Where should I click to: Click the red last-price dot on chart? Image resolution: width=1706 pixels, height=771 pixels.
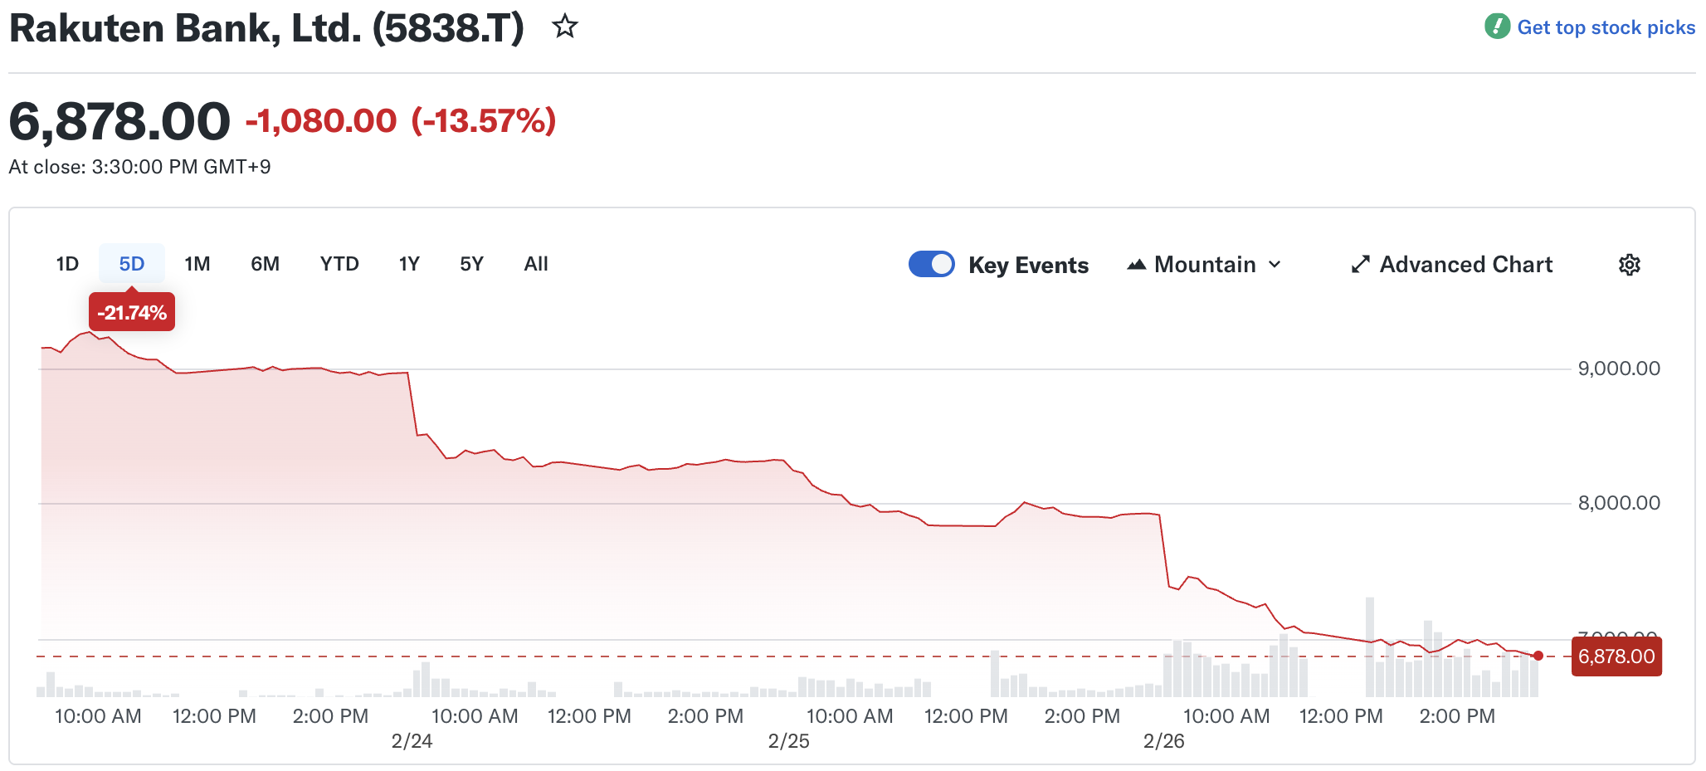click(x=1538, y=656)
